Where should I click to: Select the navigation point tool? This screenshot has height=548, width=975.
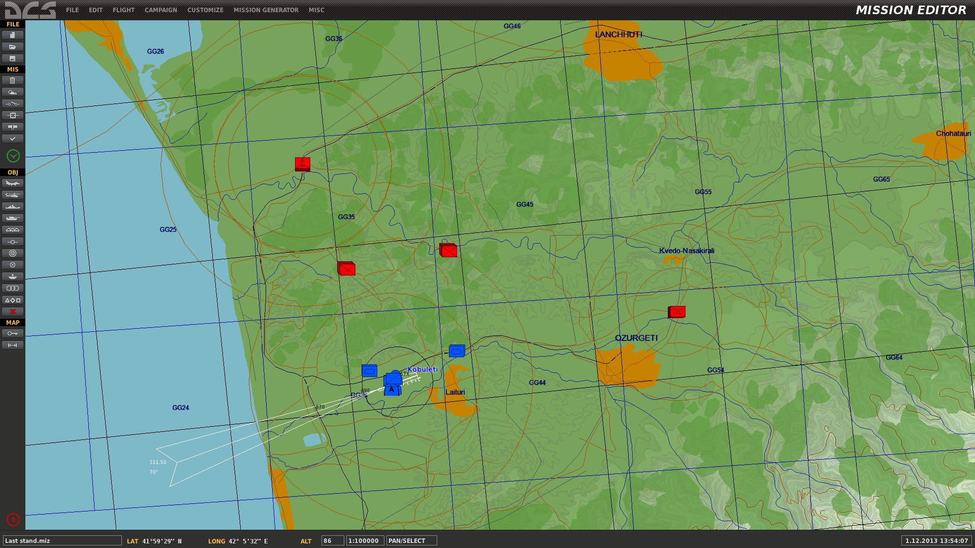pyautogui.click(x=13, y=242)
